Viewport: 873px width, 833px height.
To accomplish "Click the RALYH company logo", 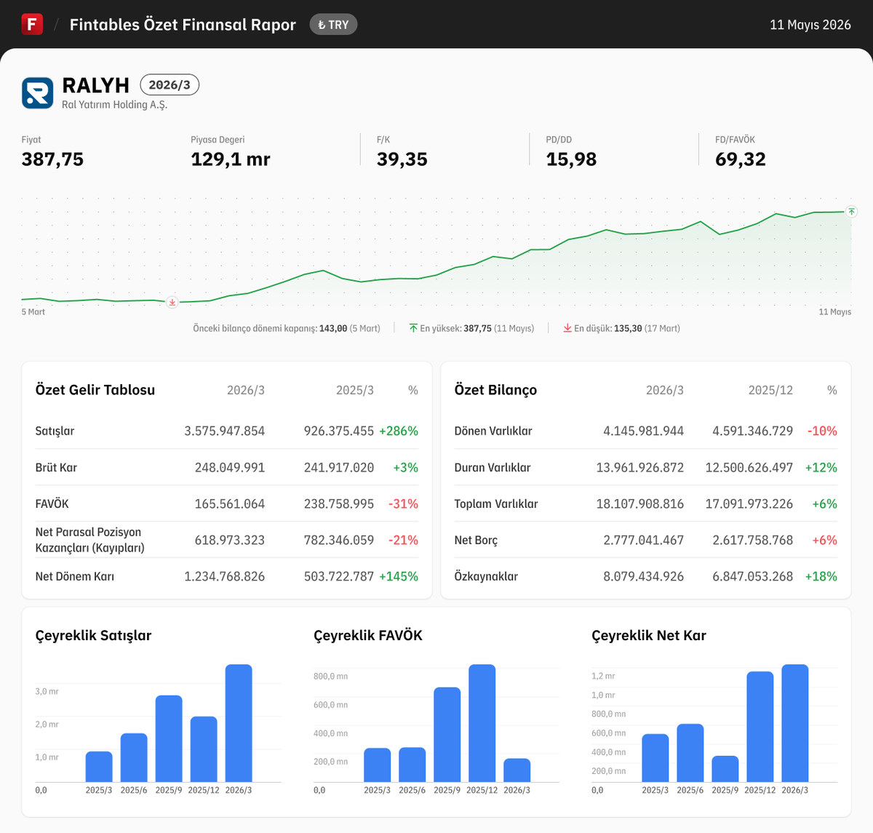I will [x=37, y=93].
